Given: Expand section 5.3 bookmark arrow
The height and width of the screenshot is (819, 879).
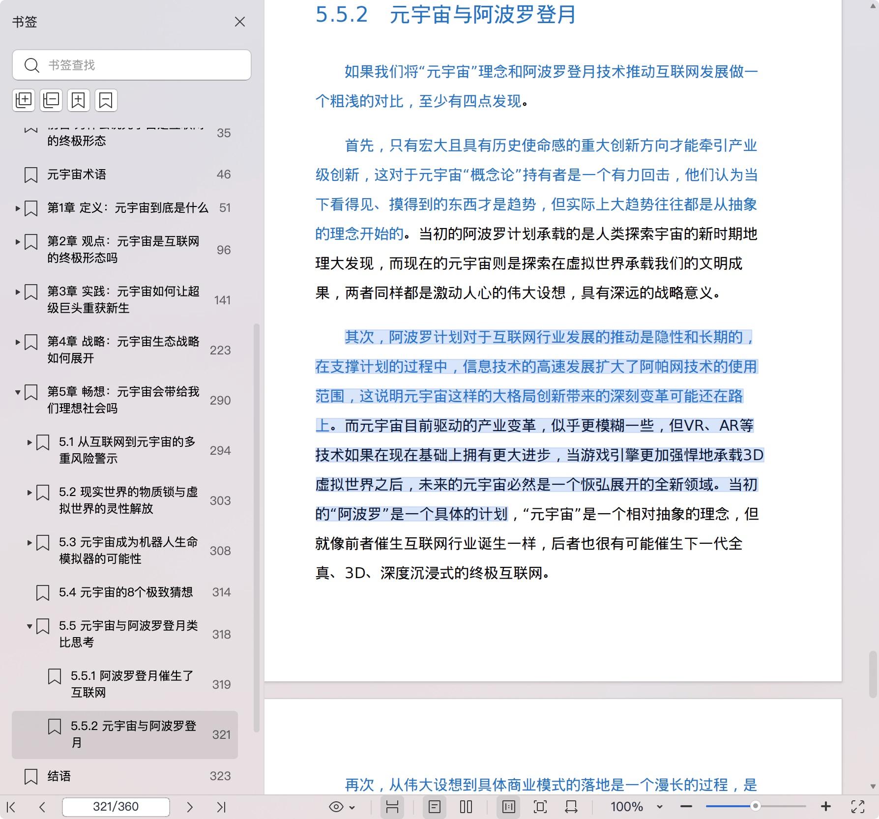Looking at the screenshot, I should [29, 543].
